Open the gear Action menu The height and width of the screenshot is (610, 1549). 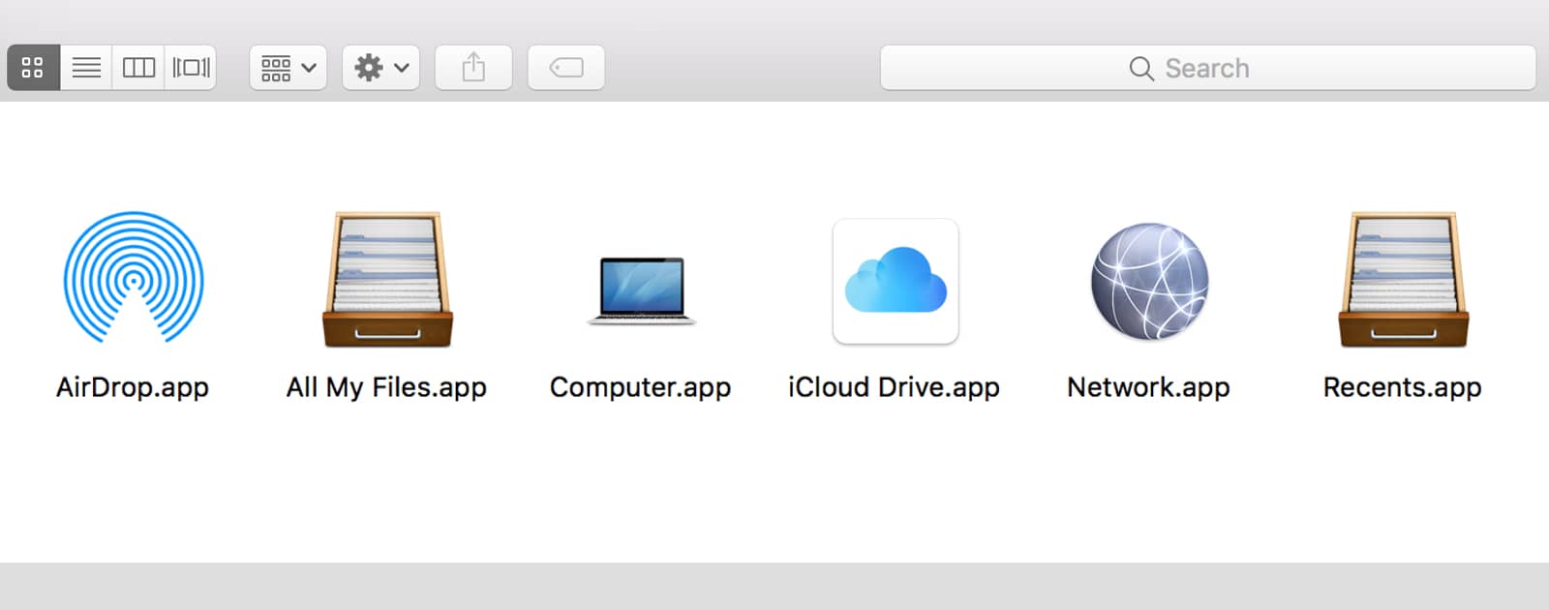pyautogui.click(x=381, y=68)
